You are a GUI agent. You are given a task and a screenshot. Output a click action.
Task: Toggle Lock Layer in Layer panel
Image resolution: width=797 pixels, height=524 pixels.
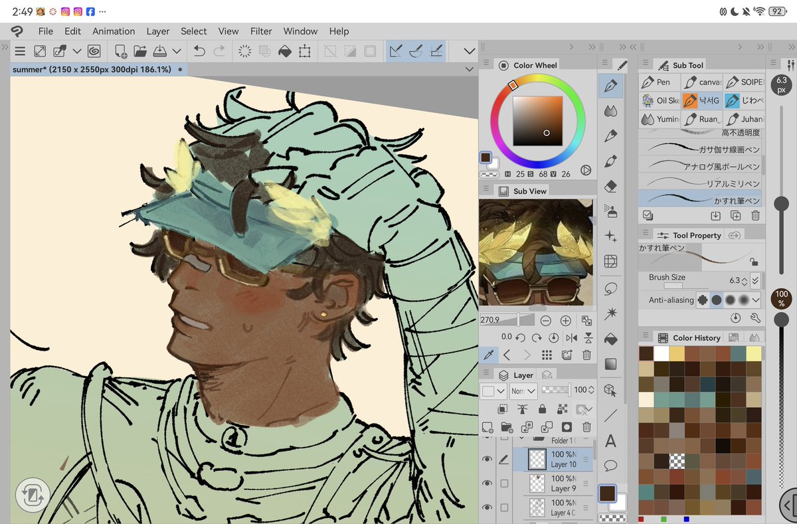coord(543,409)
